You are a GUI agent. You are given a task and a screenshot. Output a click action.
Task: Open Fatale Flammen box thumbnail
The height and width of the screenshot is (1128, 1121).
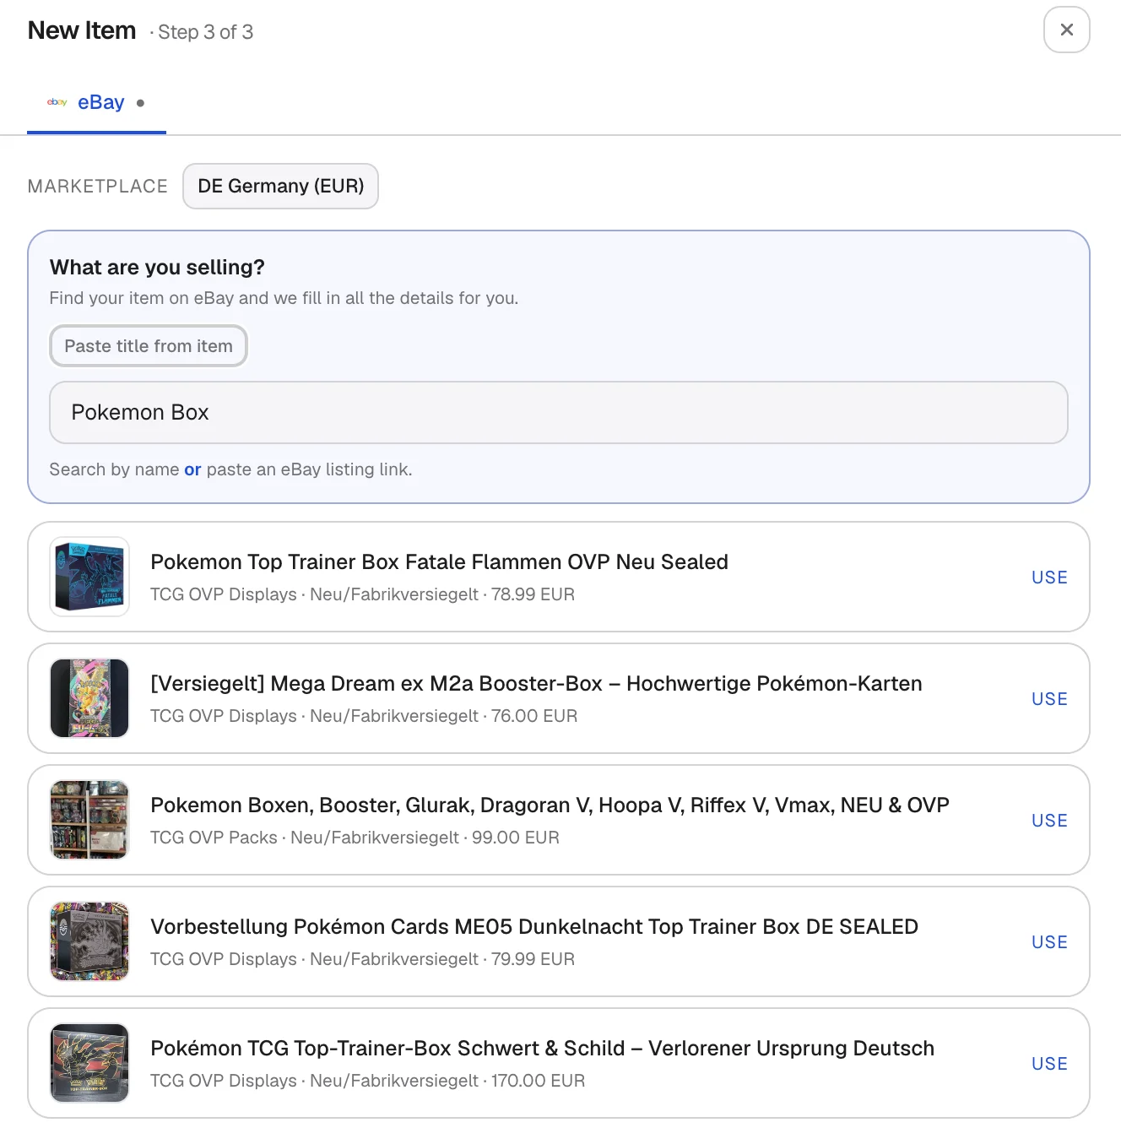(x=89, y=577)
